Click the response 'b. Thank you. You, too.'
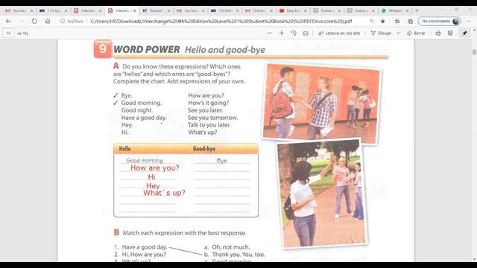The image size is (477, 268). tap(235, 255)
